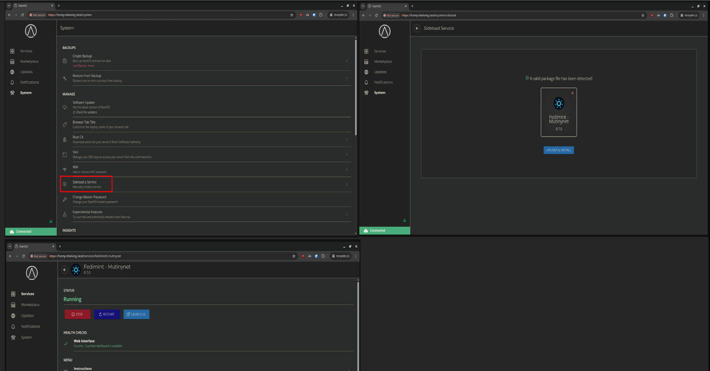
Task: Click Not secure badge in Fedimint window
Action: [x=39, y=256]
